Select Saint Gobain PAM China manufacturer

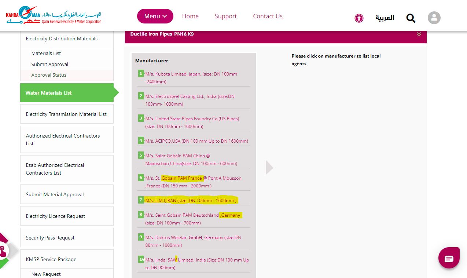[191, 160]
